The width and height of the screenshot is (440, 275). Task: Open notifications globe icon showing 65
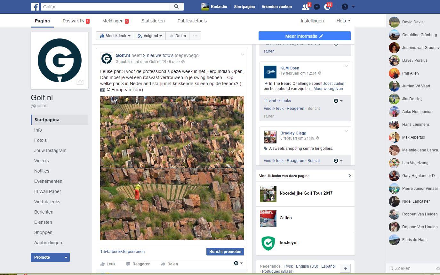click(x=327, y=6)
